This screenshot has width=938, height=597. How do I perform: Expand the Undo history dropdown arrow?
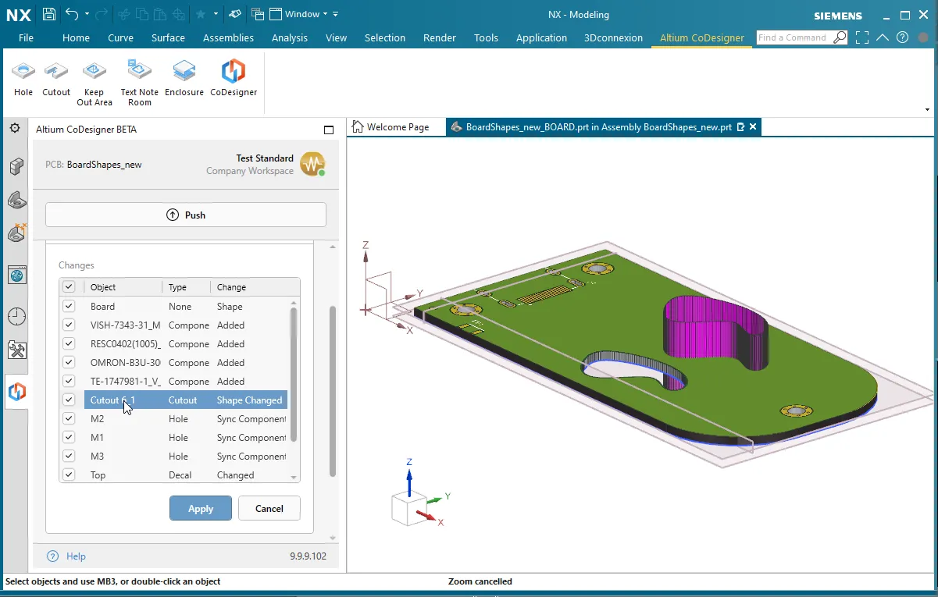pos(87,14)
